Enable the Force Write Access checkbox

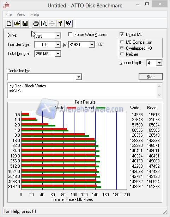[x=70, y=34]
